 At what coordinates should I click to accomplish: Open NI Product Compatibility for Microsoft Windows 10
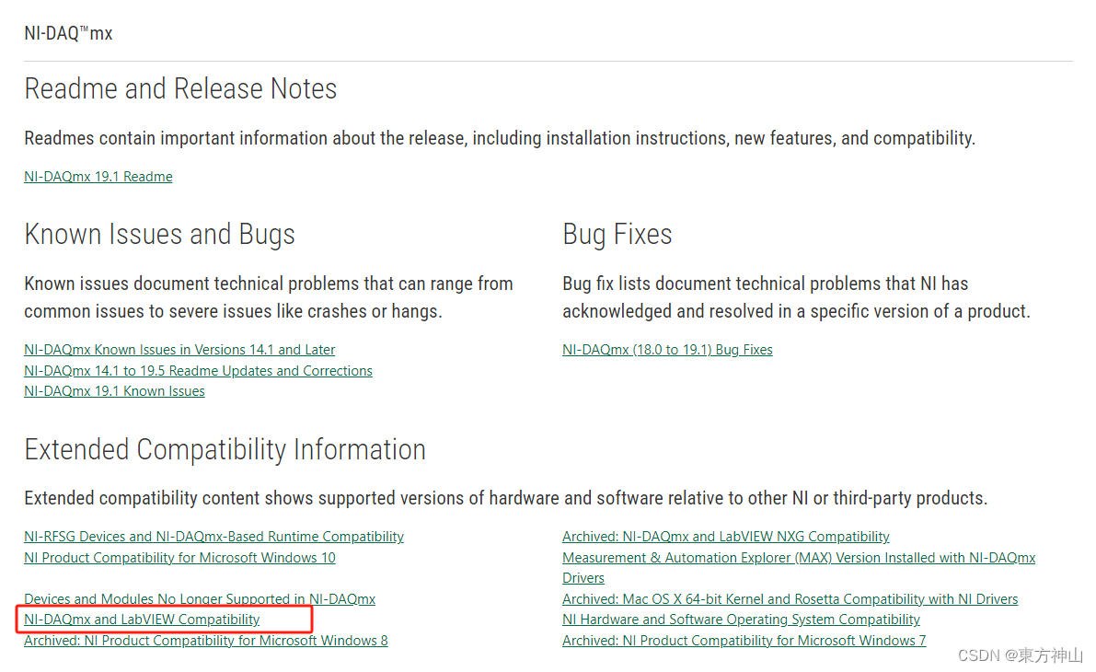(179, 557)
